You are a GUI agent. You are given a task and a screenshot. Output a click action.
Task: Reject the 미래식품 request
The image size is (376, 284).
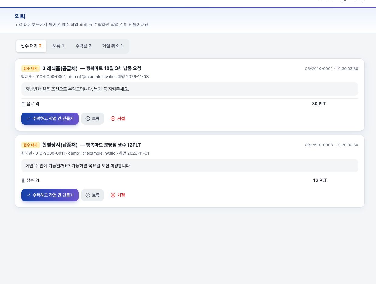coord(118,119)
